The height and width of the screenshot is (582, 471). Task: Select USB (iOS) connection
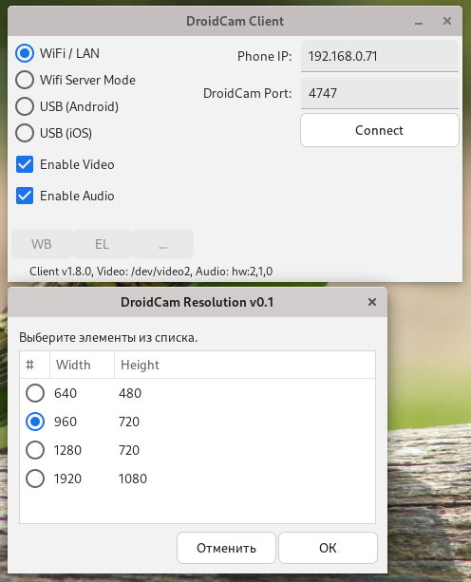pyautogui.click(x=25, y=133)
